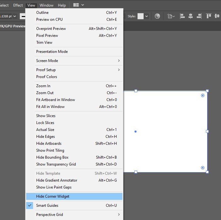Choose Show Print Tiling
Image resolution: width=221 pixels, height=220 pixels.
pyautogui.click(x=74, y=150)
